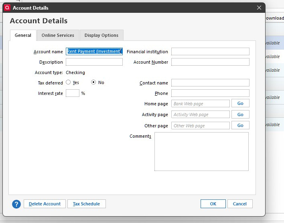The height and width of the screenshot is (223, 284).
Task: Select No for Tax deferred
Action: [x=93, y=82]
